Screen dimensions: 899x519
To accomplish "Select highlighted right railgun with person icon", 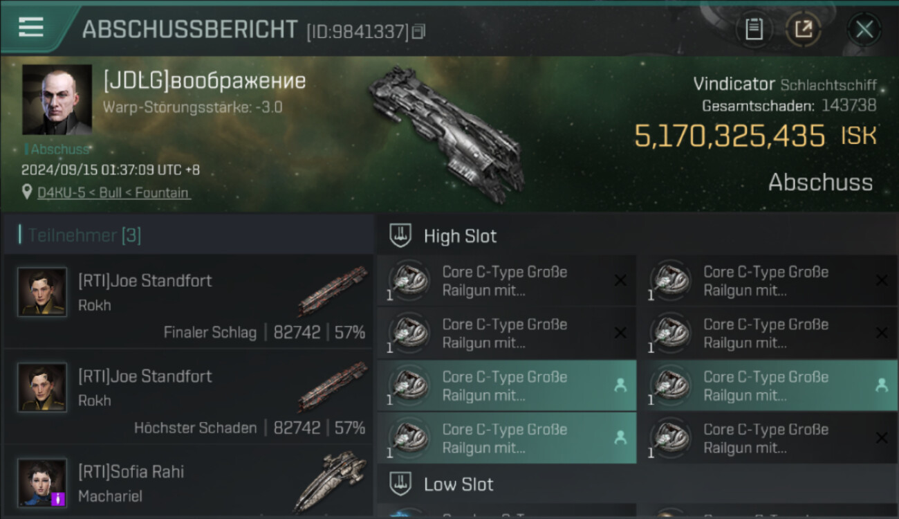I will coord(768,385).
